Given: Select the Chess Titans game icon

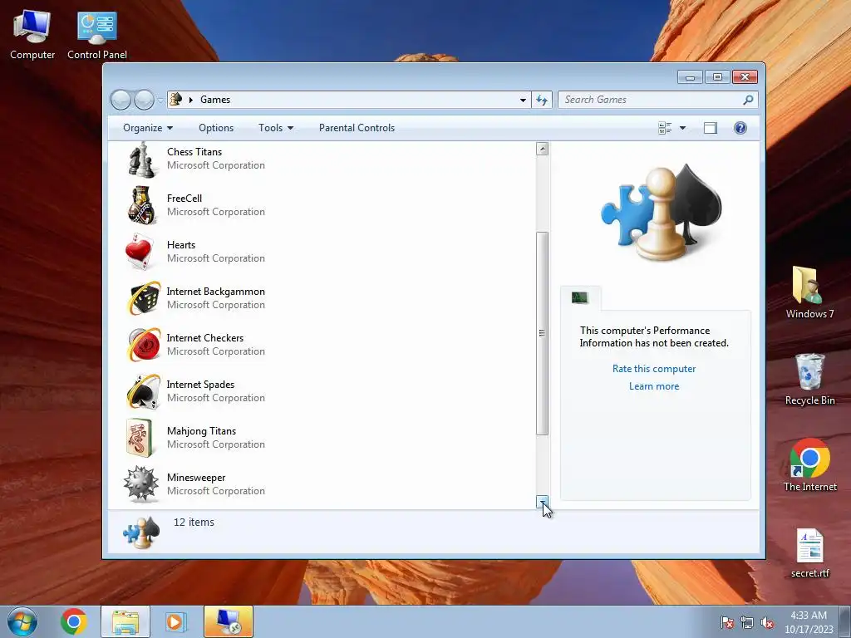Looking at the screenshot, I should click(x=141, y=159).
